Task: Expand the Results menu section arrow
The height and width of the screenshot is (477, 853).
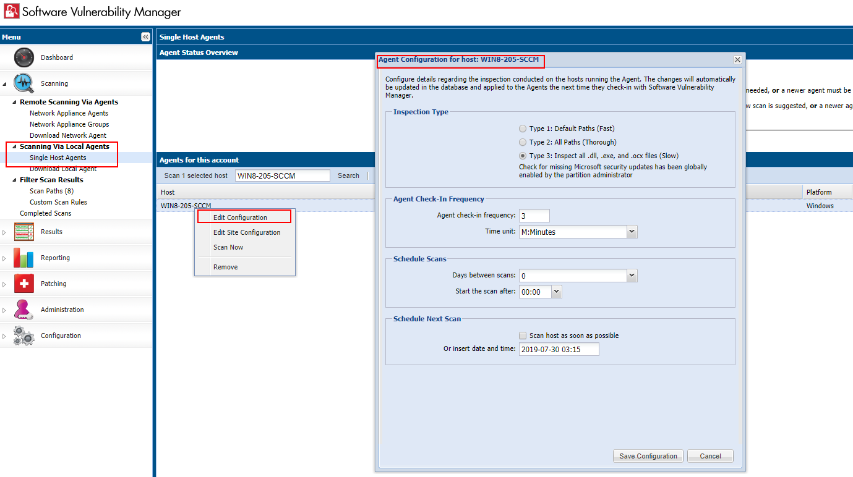Action: pos(4,232)
